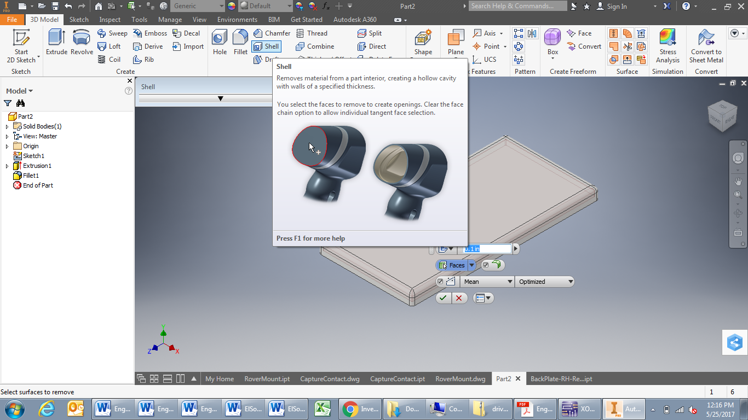Choose the Split tool

pyautogui.click(x=370, y=33)
